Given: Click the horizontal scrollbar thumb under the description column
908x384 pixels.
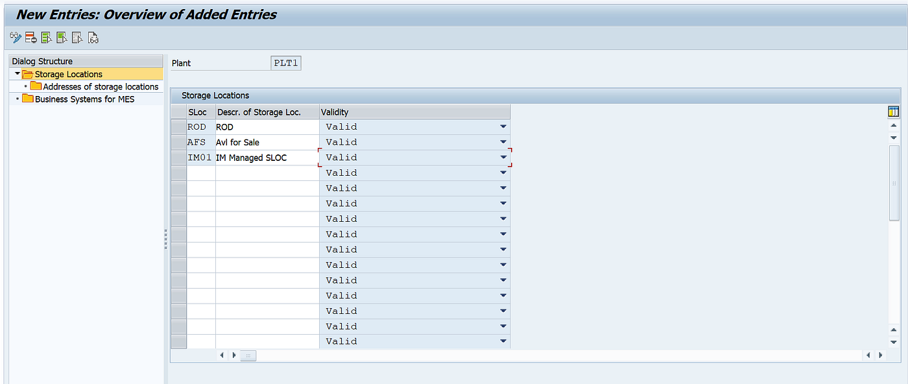Looking at the screenshot, I should click(249, 355).
